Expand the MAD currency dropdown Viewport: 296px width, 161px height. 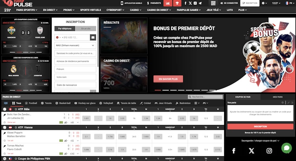click(75, 45)
